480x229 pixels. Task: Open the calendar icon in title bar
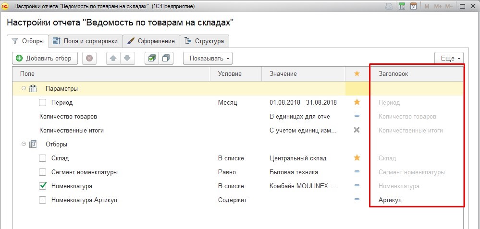[x=413, y=6]
